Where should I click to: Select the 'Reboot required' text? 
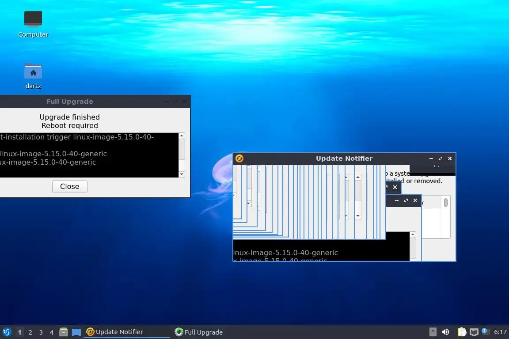point(70,125)
